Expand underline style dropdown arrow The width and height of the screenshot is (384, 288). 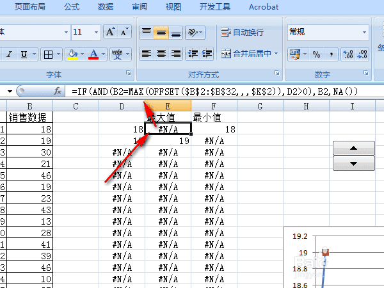click(x=35, y=54)
